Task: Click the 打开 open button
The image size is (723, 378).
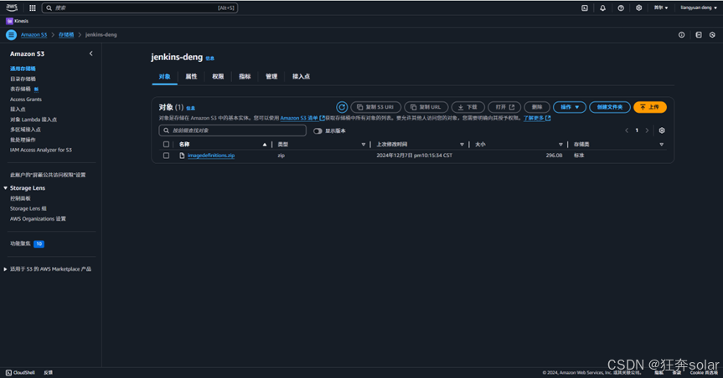Action: click(x=504, y=107)
